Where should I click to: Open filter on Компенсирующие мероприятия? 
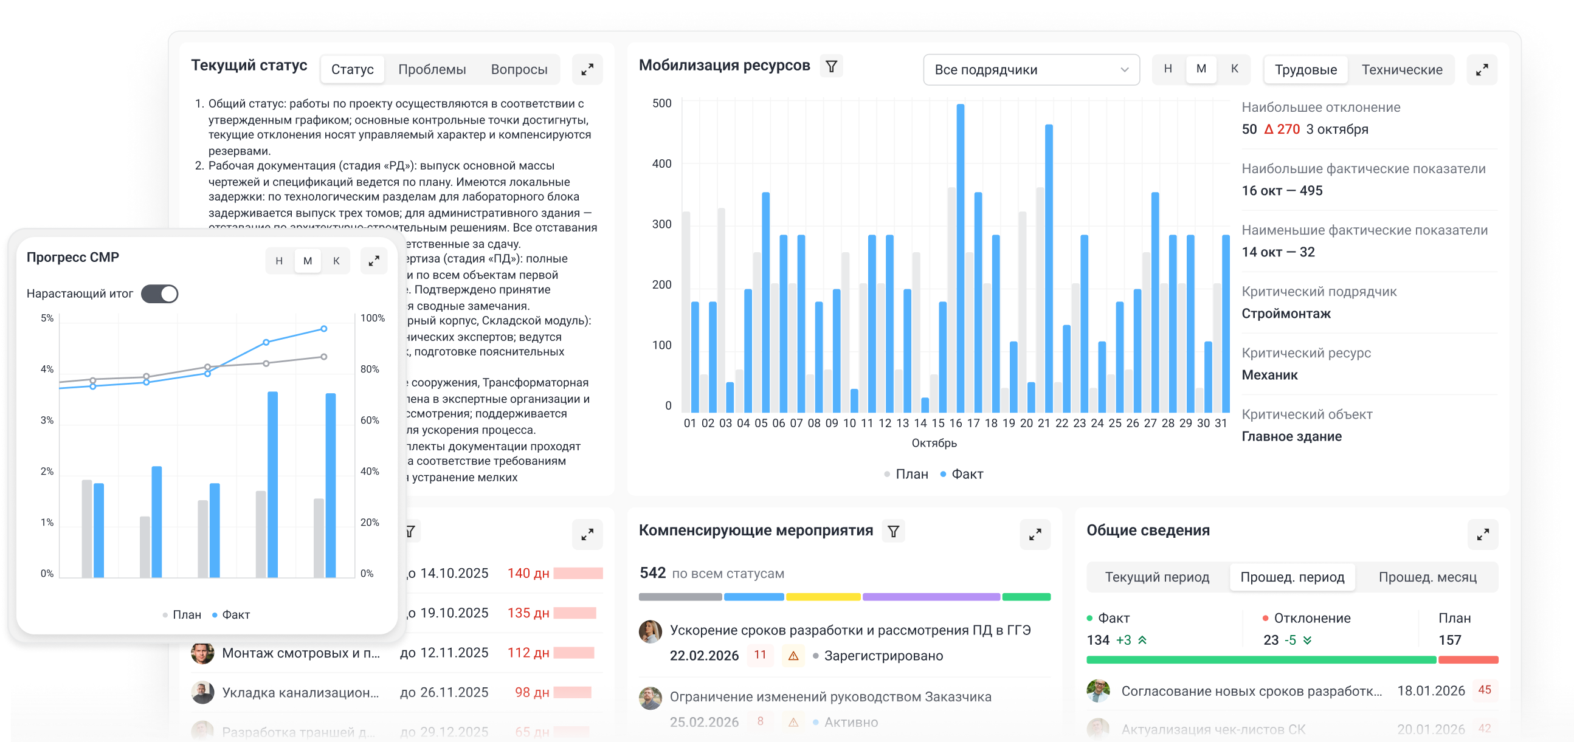893,531
